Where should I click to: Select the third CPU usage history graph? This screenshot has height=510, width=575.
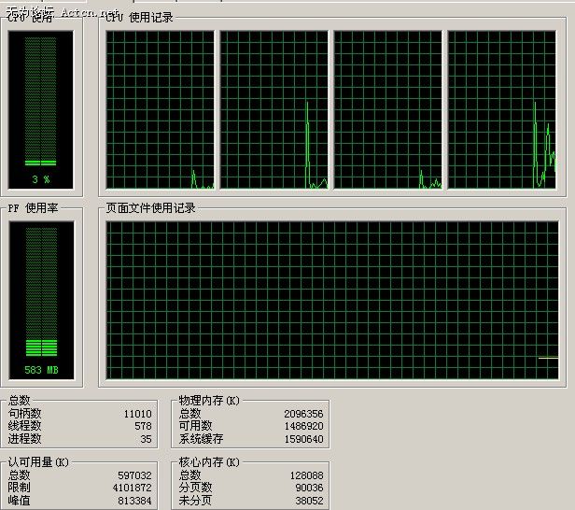pos(388,110)
